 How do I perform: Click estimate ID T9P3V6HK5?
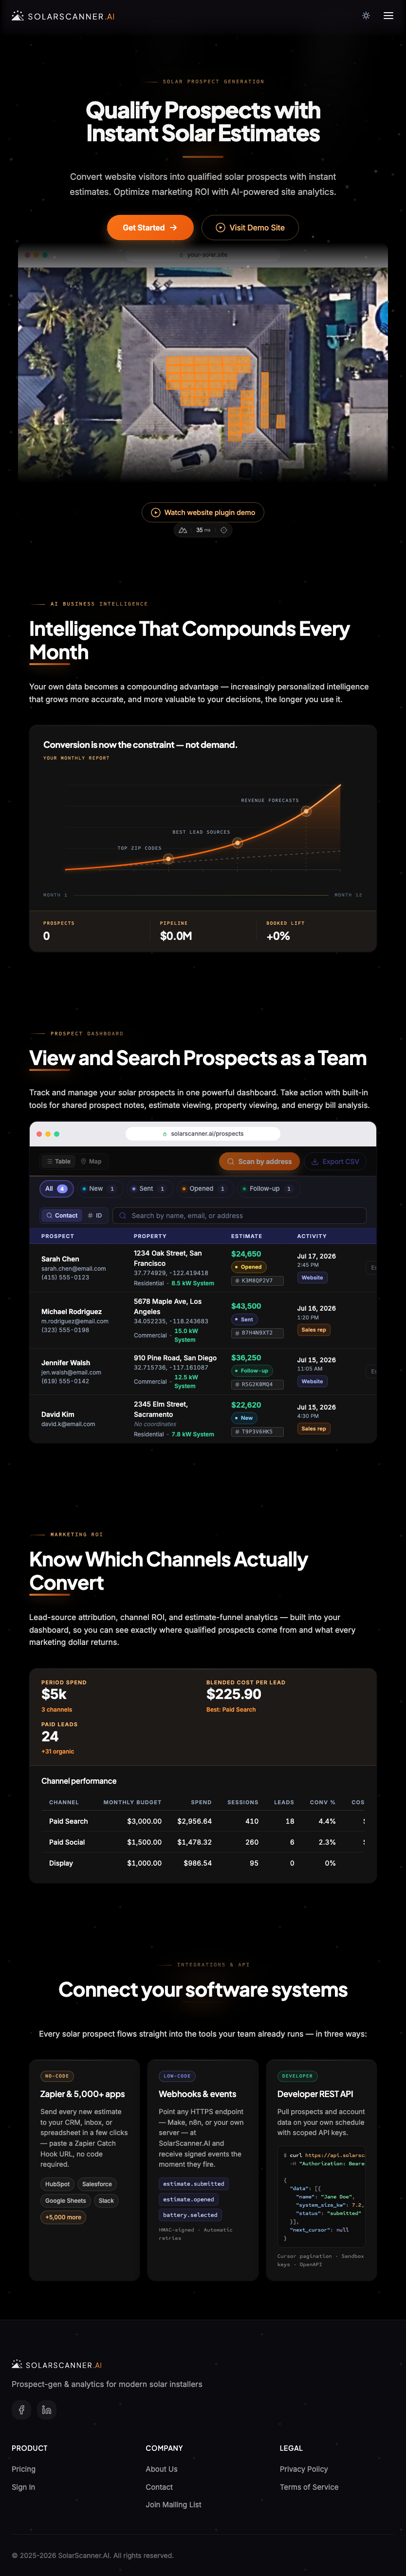(x=257, y=1431)
